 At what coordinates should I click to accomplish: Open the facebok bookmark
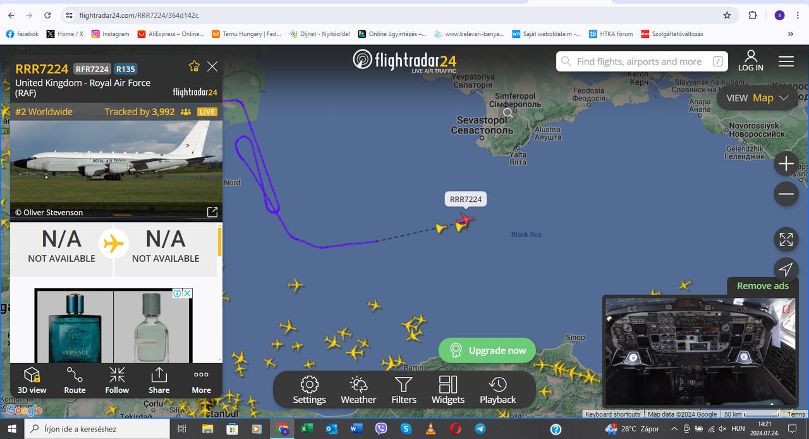coord(22,34)
